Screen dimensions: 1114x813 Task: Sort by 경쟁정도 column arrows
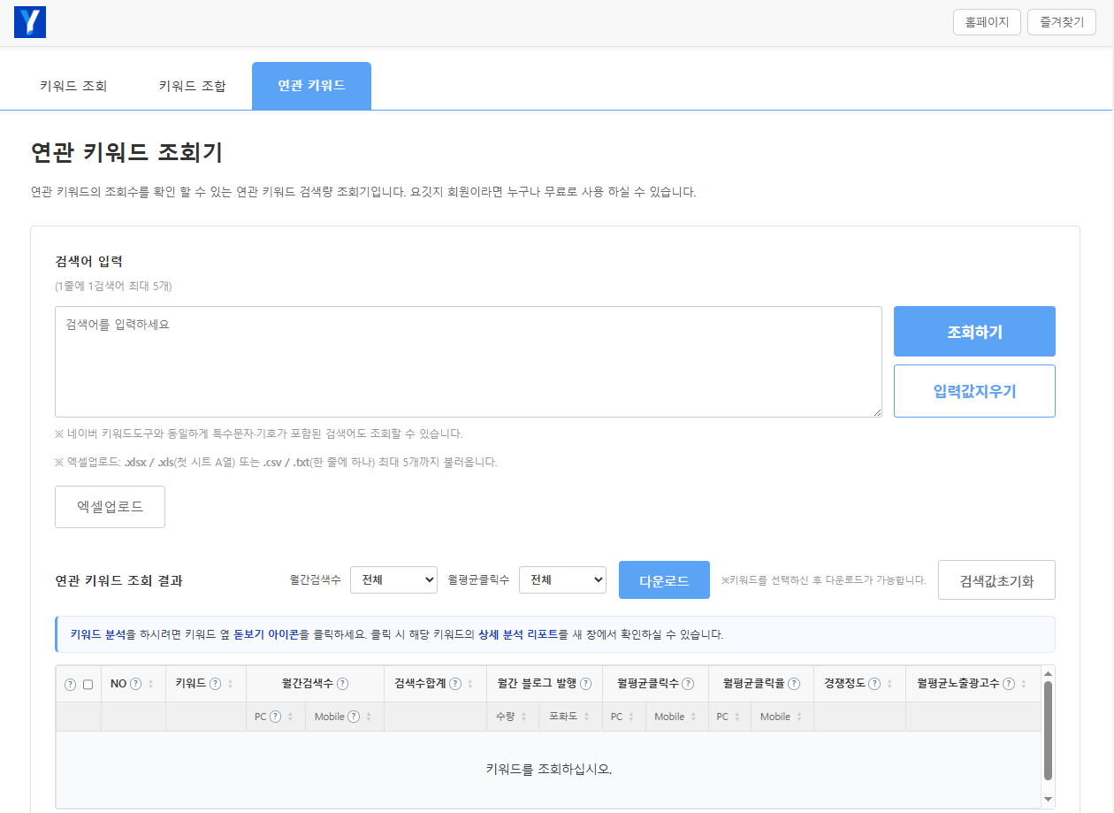tap(889, 684)
